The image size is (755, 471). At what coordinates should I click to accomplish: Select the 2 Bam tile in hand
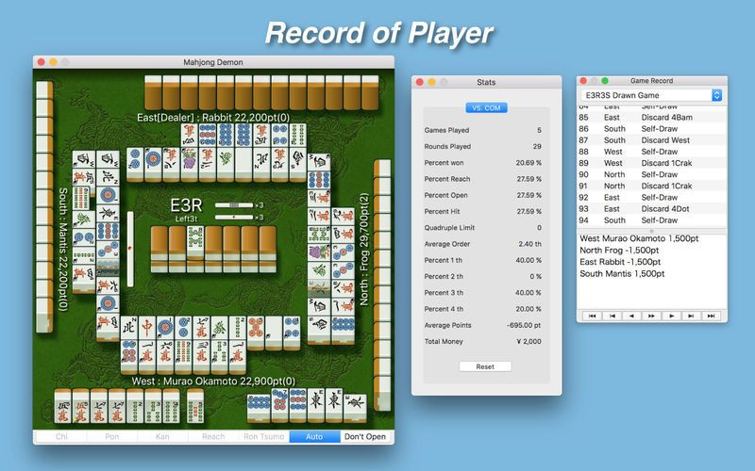(135, 407)
